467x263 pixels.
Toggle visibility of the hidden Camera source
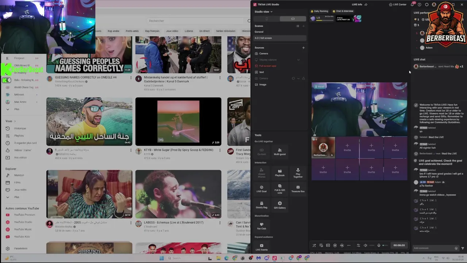(x=293, y=78)
